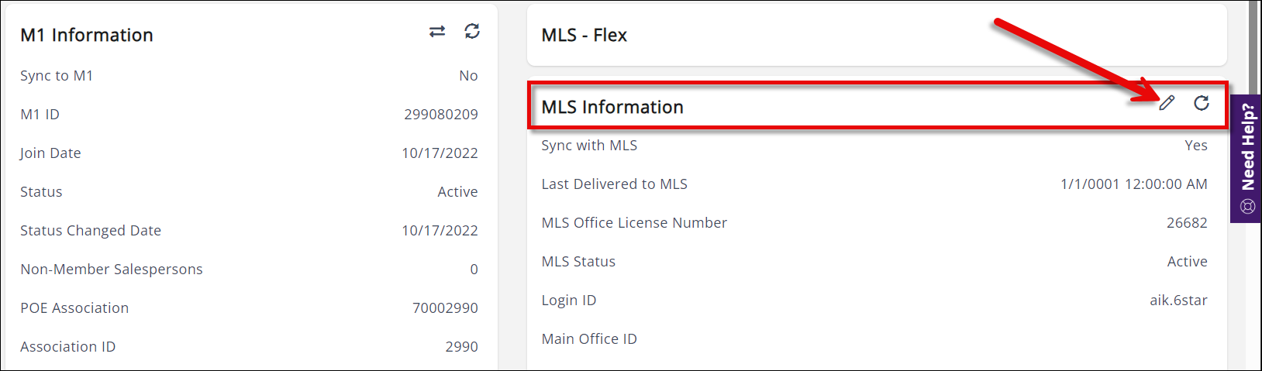
Task: Select POE Association number 70002990
Action: (445, 308)
